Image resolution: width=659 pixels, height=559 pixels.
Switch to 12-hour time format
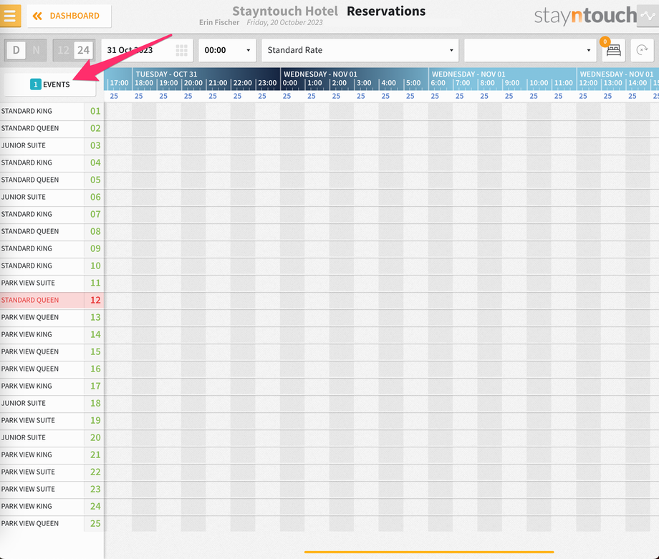pyautogui.click(x=64, y=50)
